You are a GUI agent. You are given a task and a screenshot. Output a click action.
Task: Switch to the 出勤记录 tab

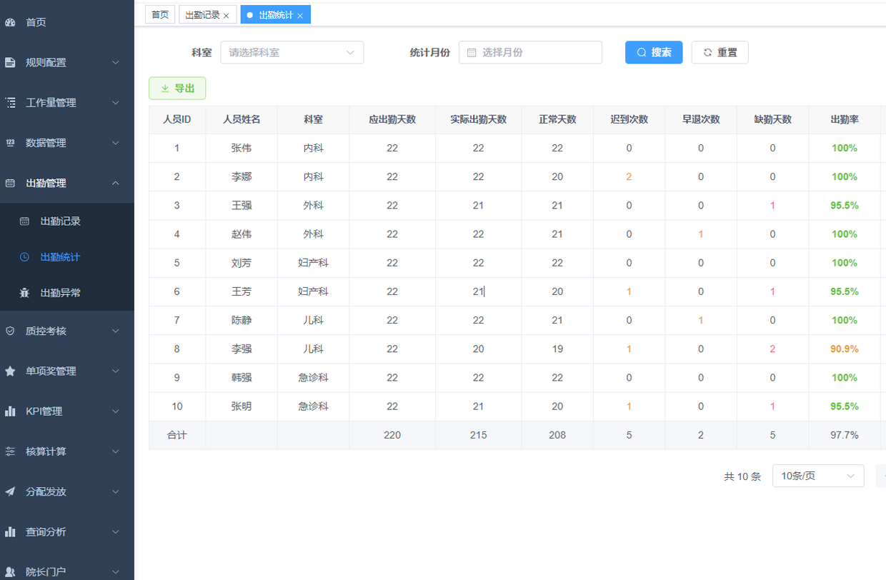click(202, 14)
